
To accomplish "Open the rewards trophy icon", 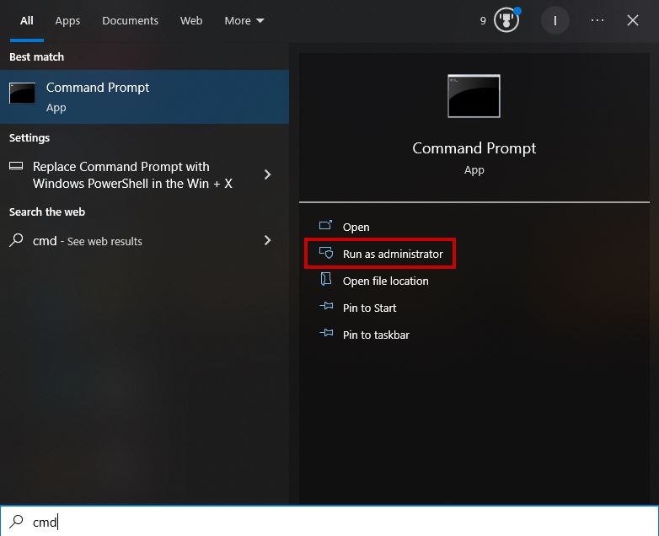I will point(506,19).
